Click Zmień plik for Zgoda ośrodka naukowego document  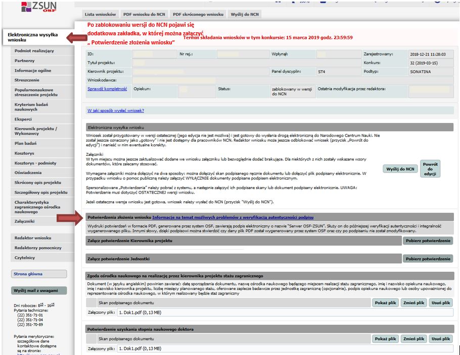413,303
